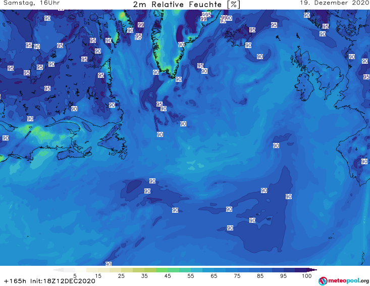370x286 pixels.
Task: Click the 'Samstag, 16Uhr' time label
Action: (32, 3)
